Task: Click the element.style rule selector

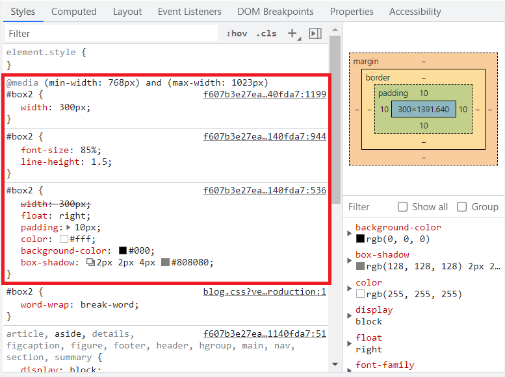Action: [x=41, y=52]
